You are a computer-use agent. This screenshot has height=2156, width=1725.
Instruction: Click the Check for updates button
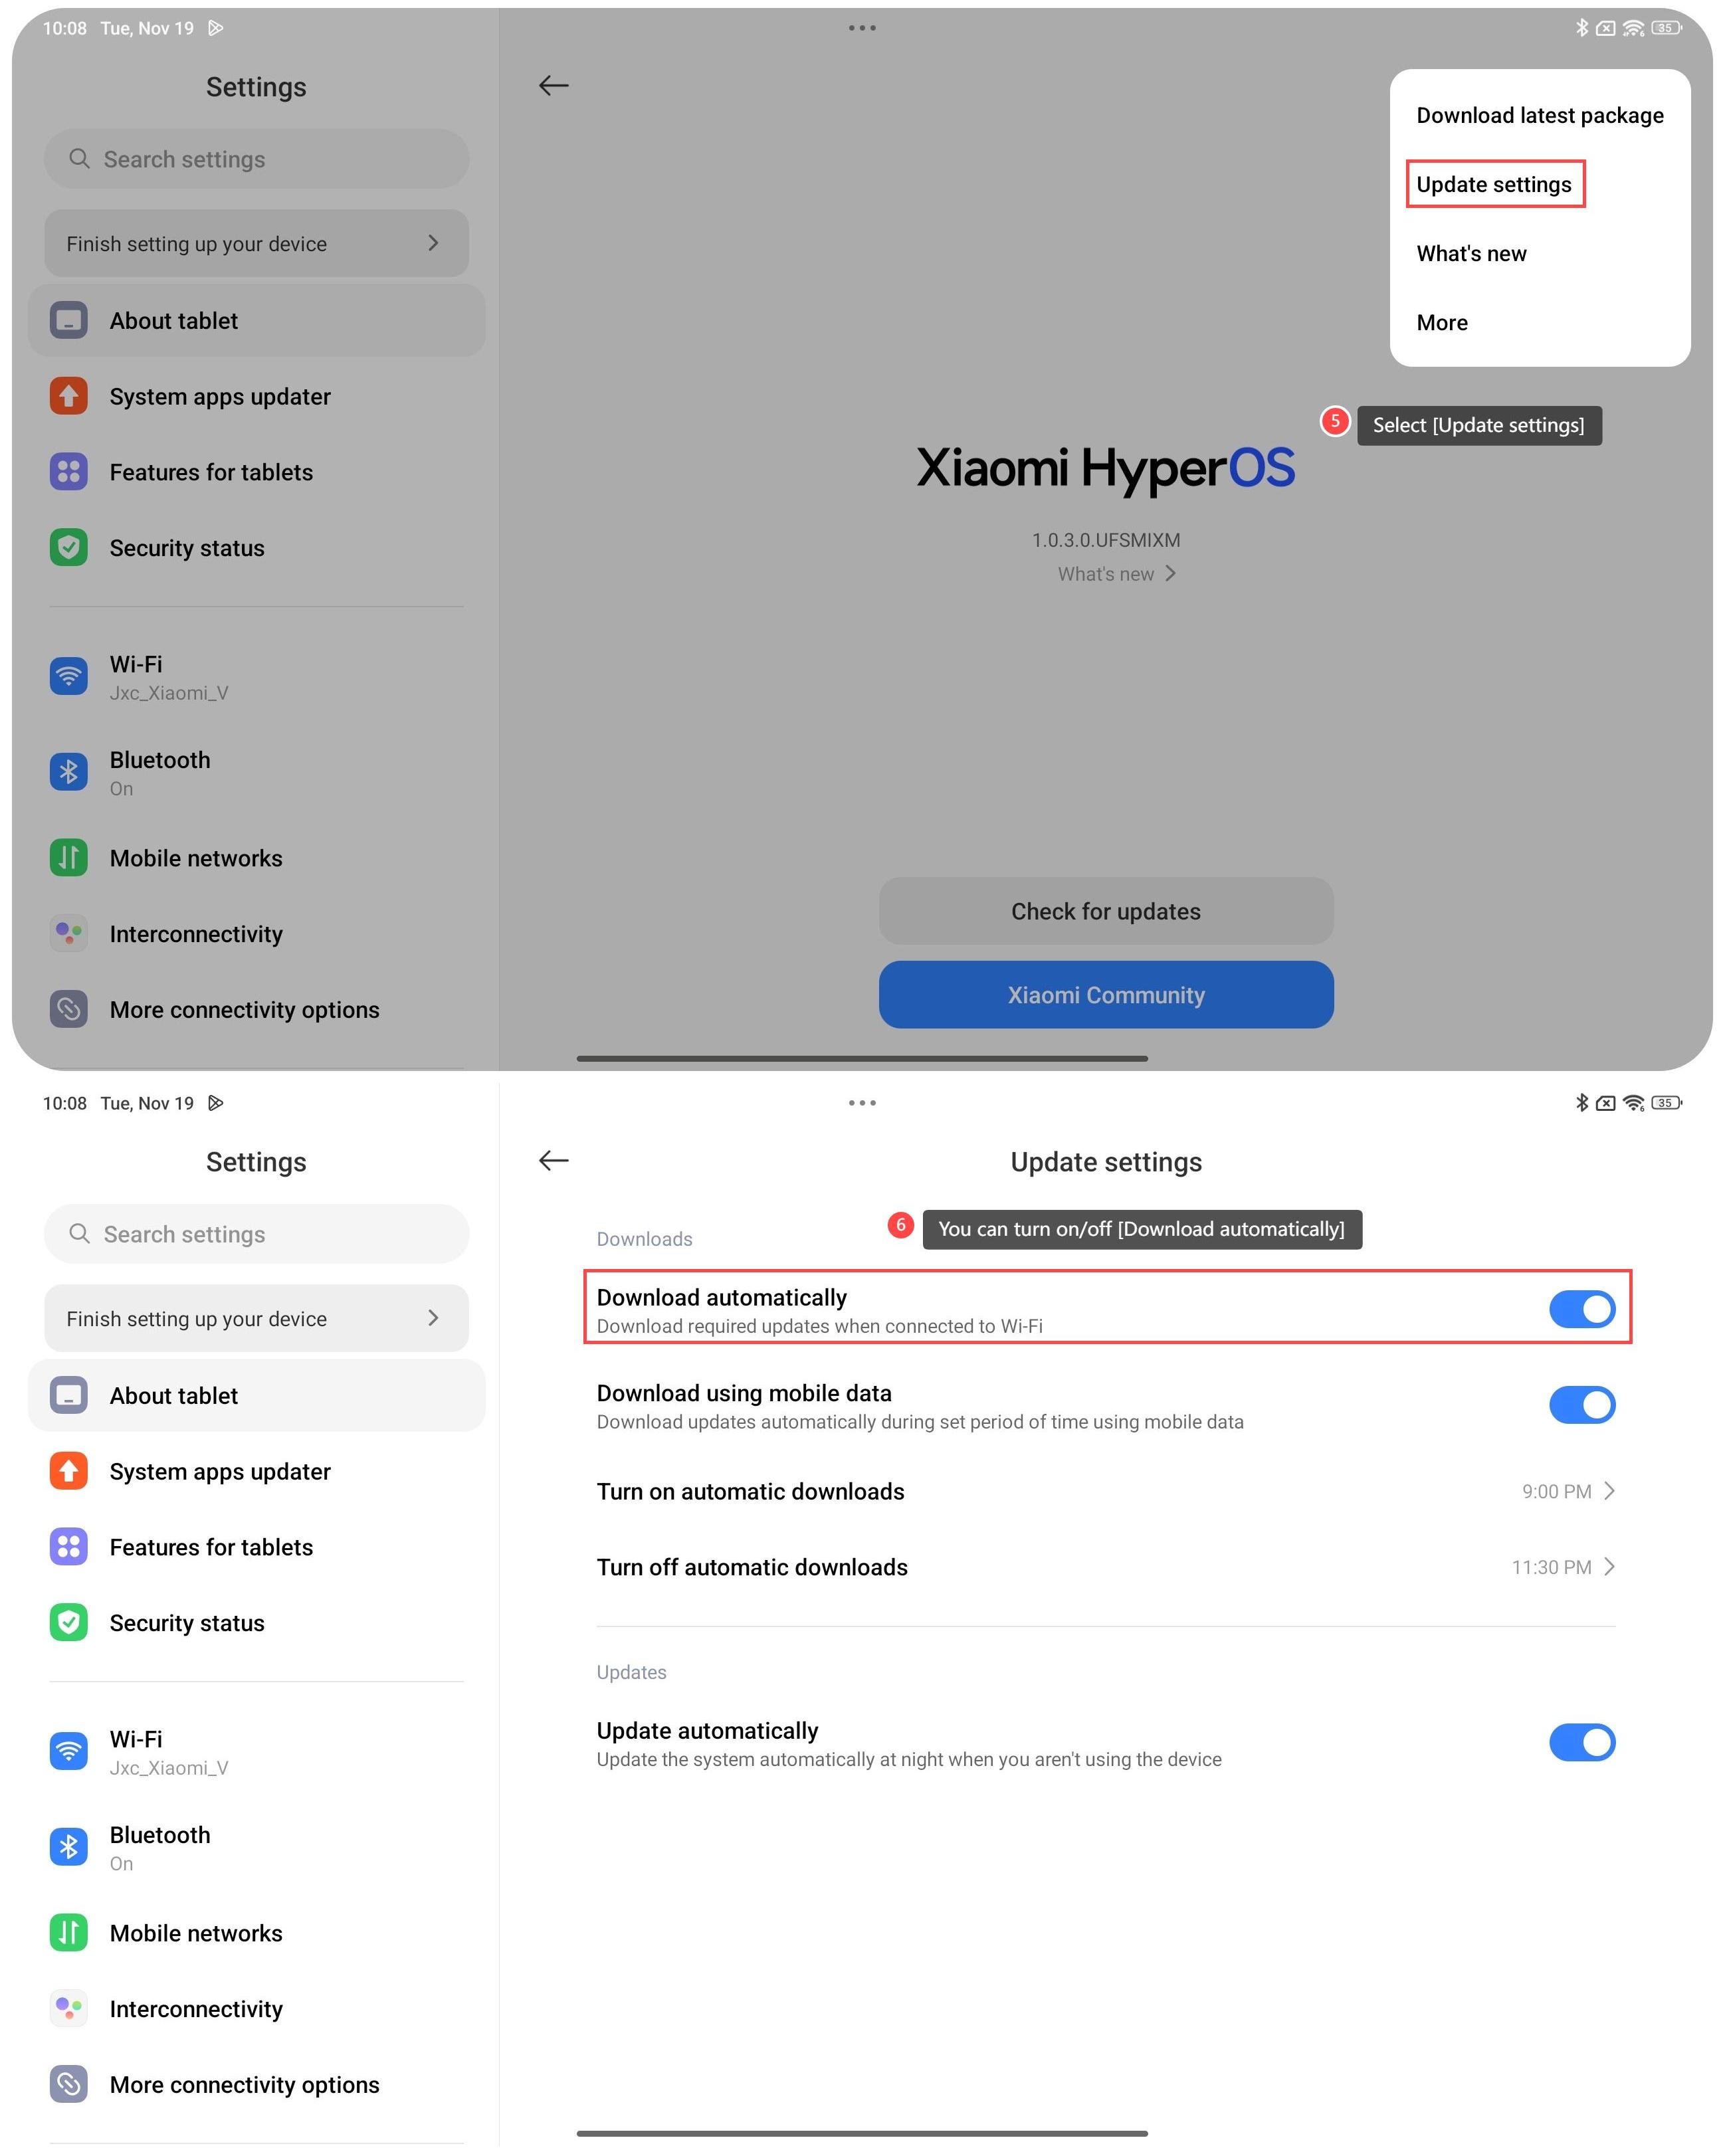click(x=1106, y=911)
